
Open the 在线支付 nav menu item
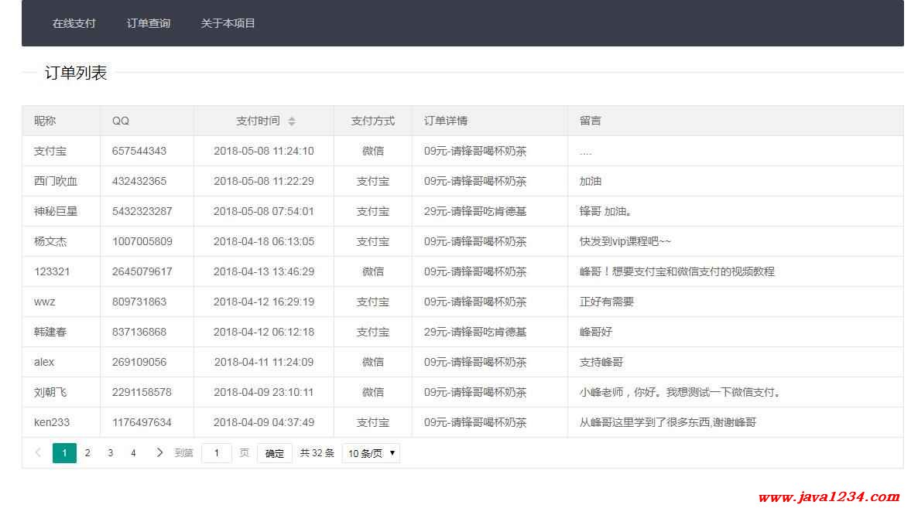[x=74, y=23]
